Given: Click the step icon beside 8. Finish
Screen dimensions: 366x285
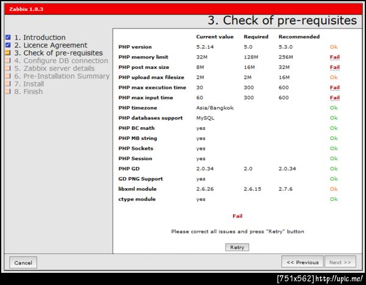Looking at the screenshot, I should (8, 91).
